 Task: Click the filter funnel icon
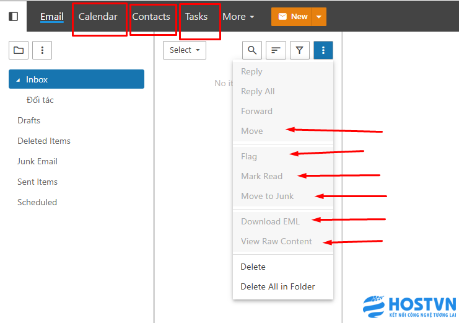tap(299, 50)
